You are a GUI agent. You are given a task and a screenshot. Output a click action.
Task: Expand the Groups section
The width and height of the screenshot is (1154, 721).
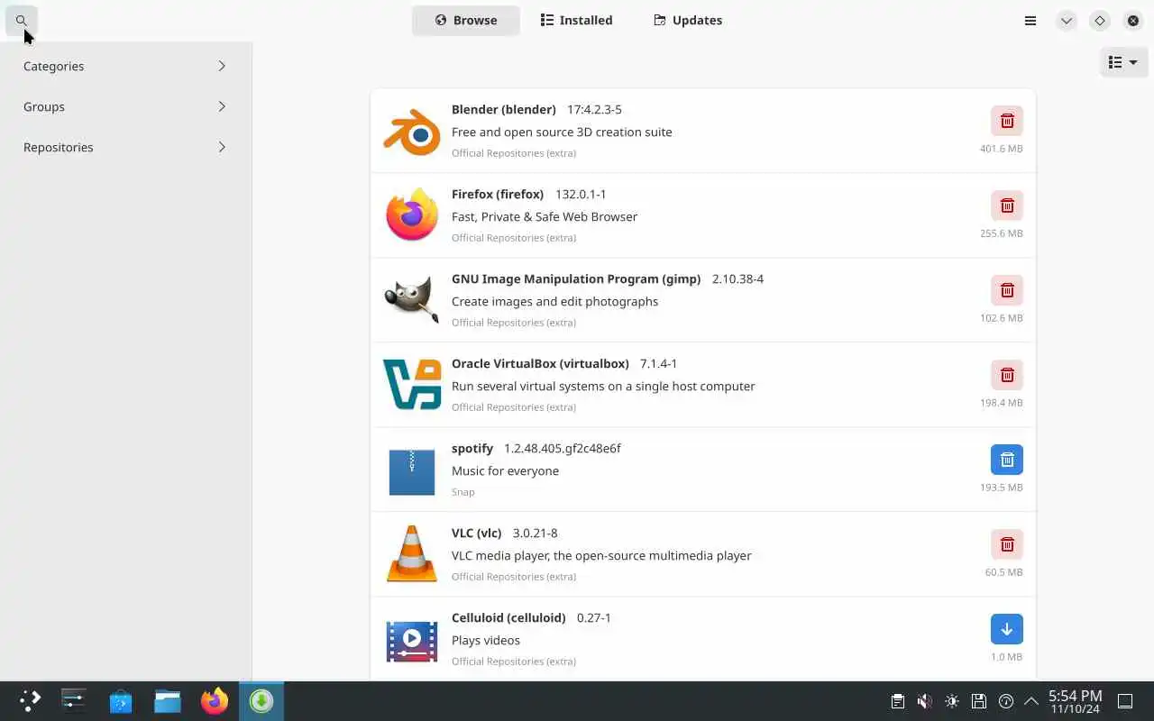click(125, 106)
